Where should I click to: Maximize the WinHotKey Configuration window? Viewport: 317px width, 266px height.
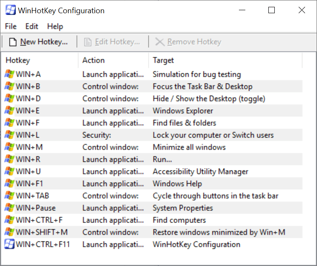coord(271,10)
